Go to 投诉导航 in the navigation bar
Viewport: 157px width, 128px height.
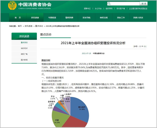coord(87,17)
